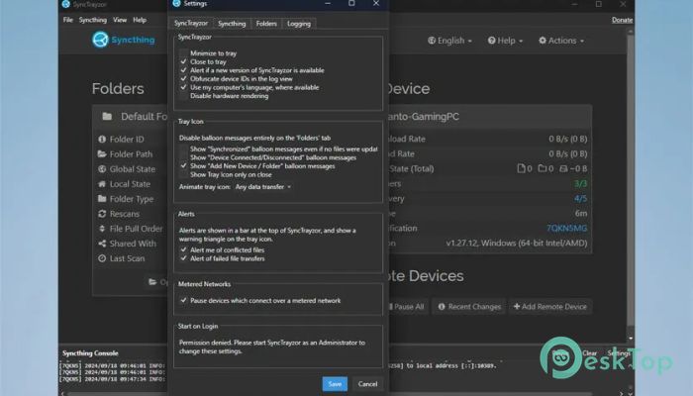Expand the Default Folder panel header
The height and width of the screenshot is (396, 693).
click(131, 116)
